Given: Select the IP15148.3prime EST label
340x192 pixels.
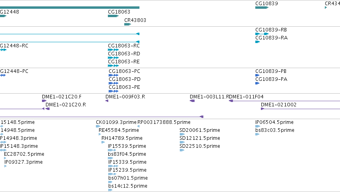Looking at the screenshot, I should pyautogui.click(x=19, y=146).
